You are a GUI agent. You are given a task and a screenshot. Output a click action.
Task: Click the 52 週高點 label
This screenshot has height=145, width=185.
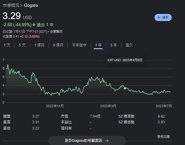(126, 116)
